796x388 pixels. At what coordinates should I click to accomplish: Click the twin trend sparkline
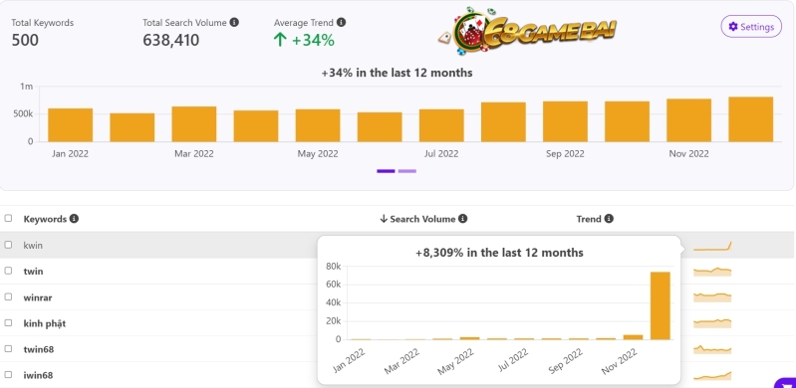(x=712, y=272)
